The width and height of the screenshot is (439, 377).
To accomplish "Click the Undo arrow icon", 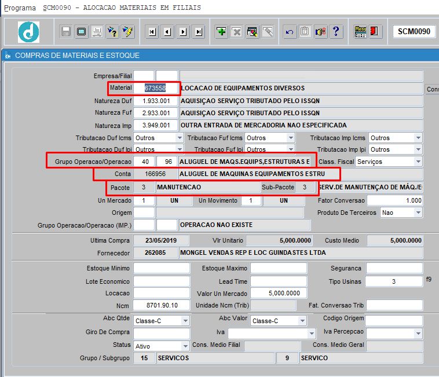I will tap(290, 32).
